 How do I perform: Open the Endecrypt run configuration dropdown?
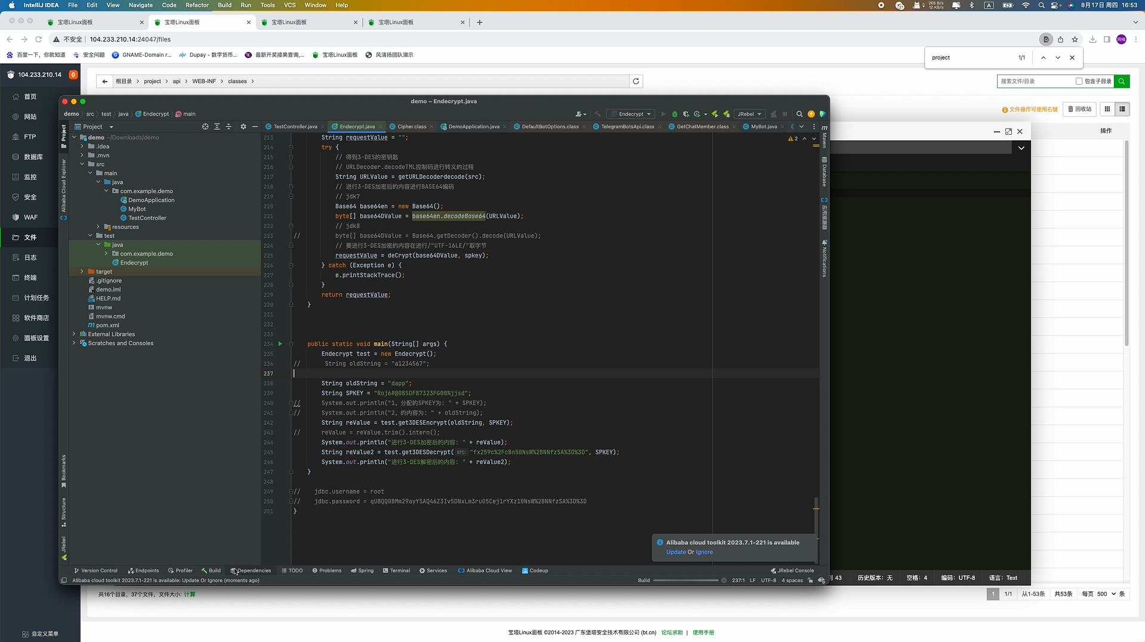pyautogui.click(x=631, y=114)
